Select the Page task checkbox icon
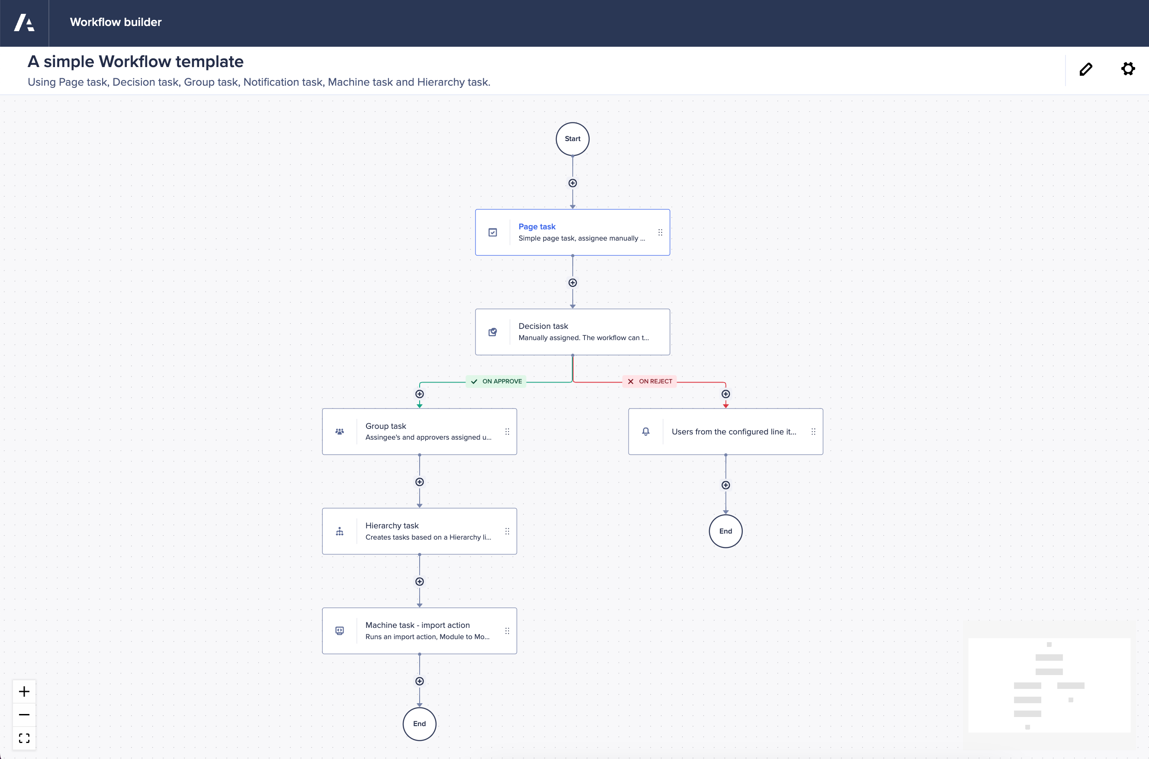The image size is (1149, 759). (493, 232)
